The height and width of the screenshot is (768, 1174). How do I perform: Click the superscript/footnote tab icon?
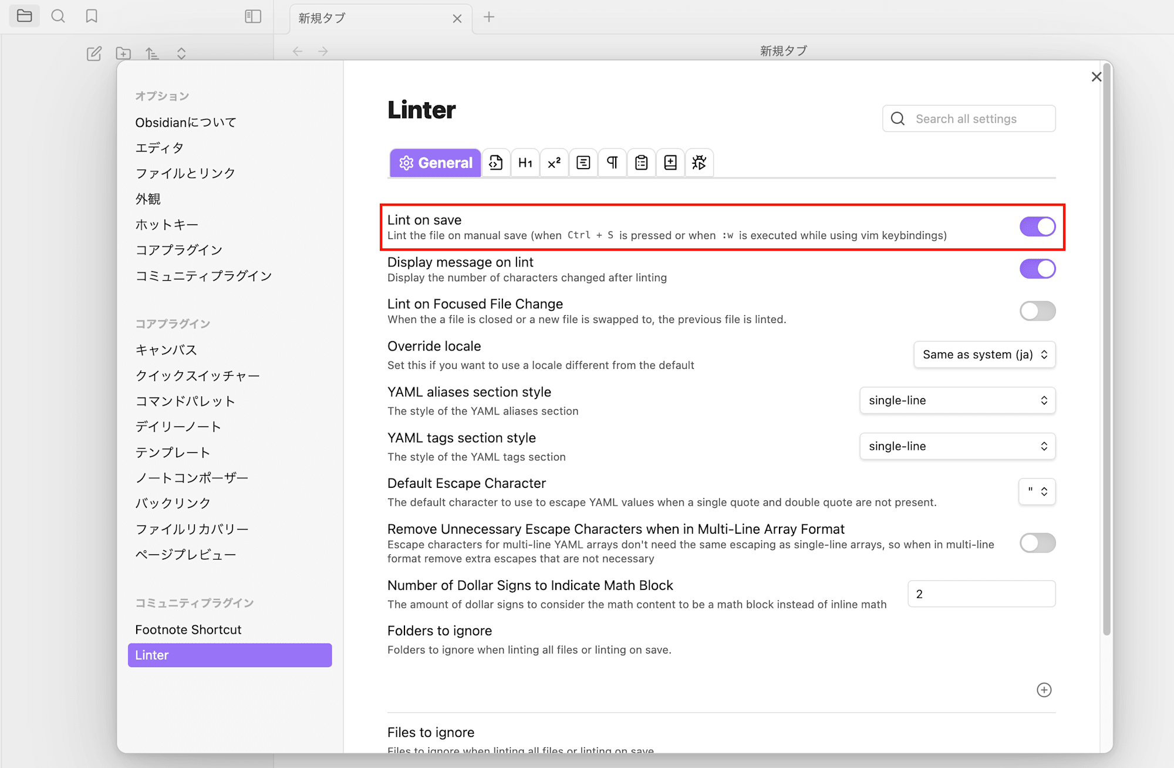553,163
